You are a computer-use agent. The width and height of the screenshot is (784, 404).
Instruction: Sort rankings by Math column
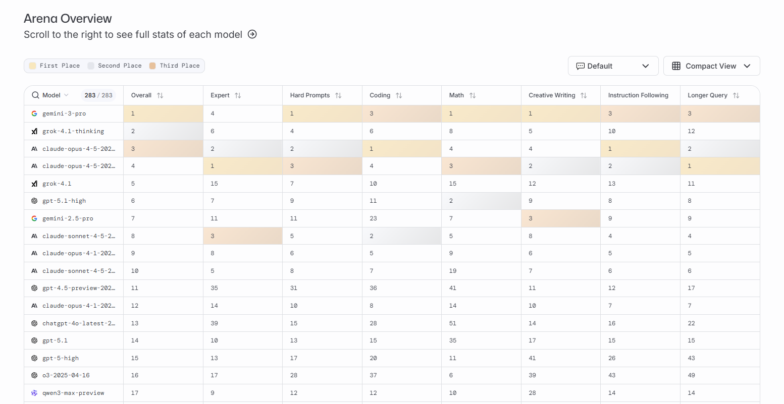[473, 95]
